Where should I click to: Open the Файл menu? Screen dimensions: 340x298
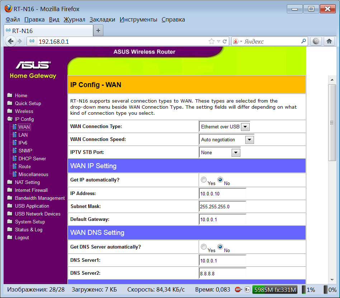click(x=13, y=19)
